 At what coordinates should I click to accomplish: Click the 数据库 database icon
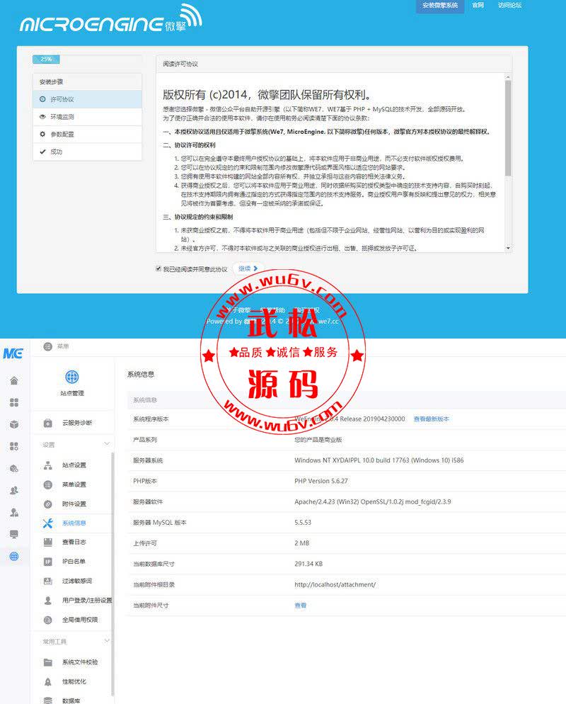click(48, 700)
